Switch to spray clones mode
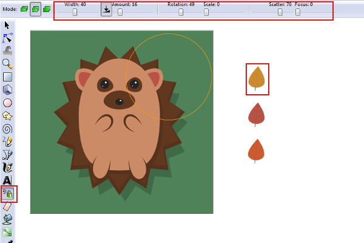 pyautogui.click(x=35, y=10)
